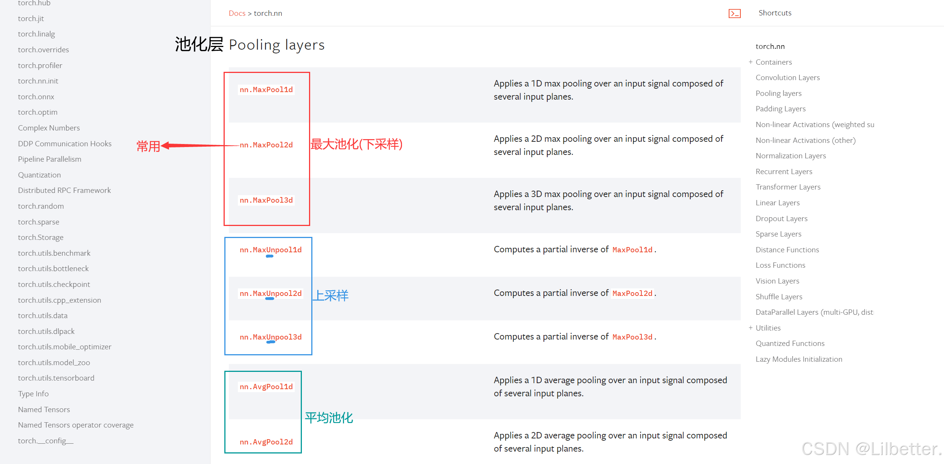
Task: Select Loss Functions in right sidebar
Action: click(780, 265)
